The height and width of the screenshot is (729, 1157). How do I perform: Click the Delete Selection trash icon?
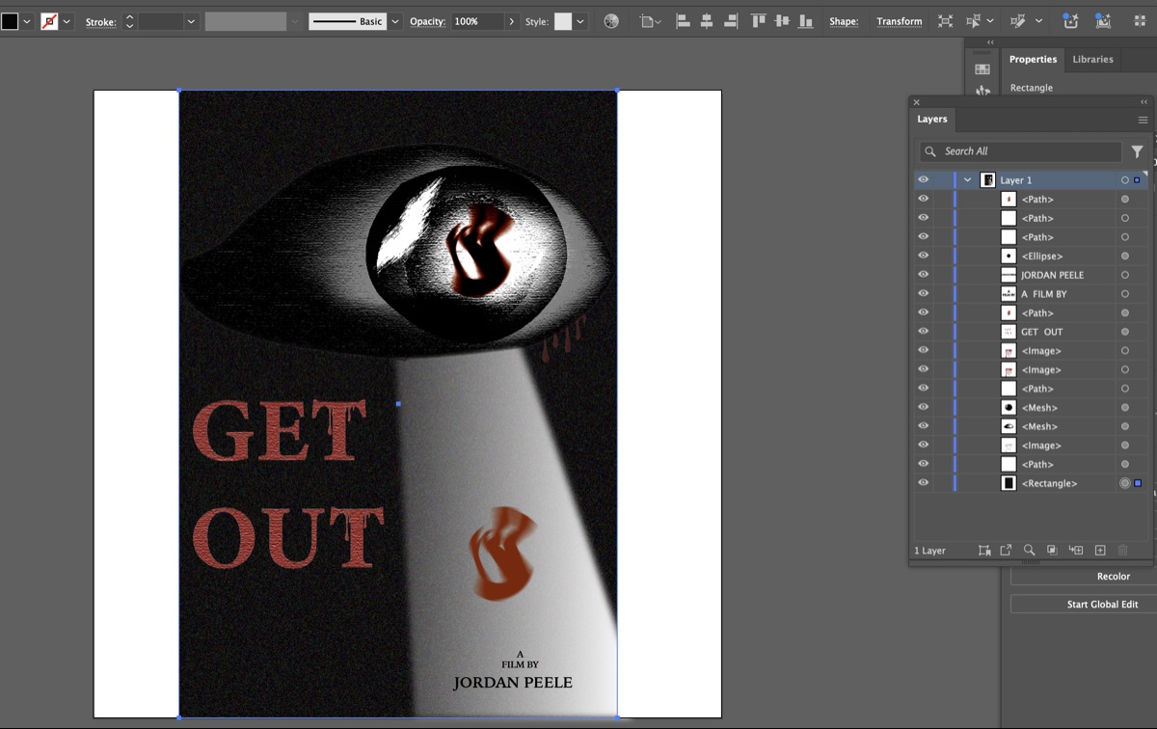tap(1123, 551)
